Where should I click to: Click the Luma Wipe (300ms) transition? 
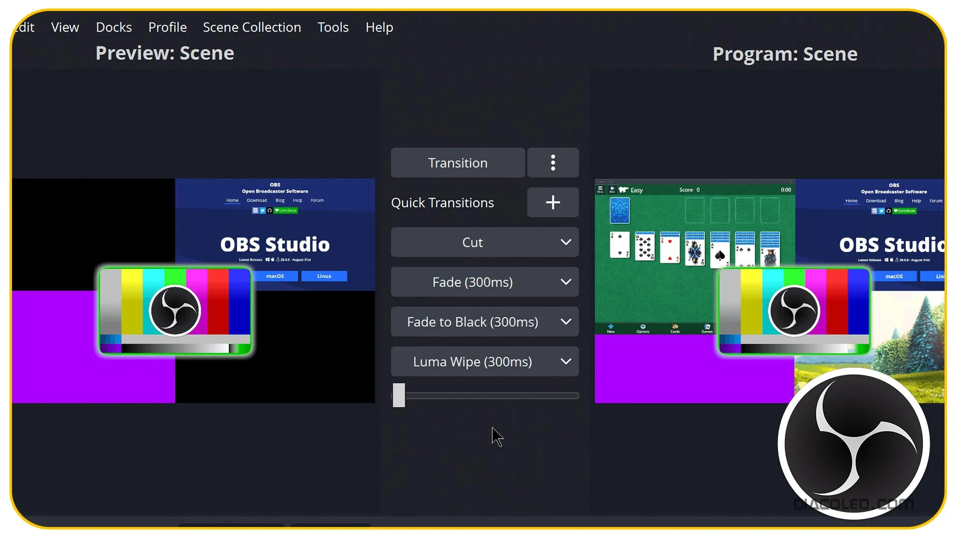pyautogui.click(x=473, y=362)
